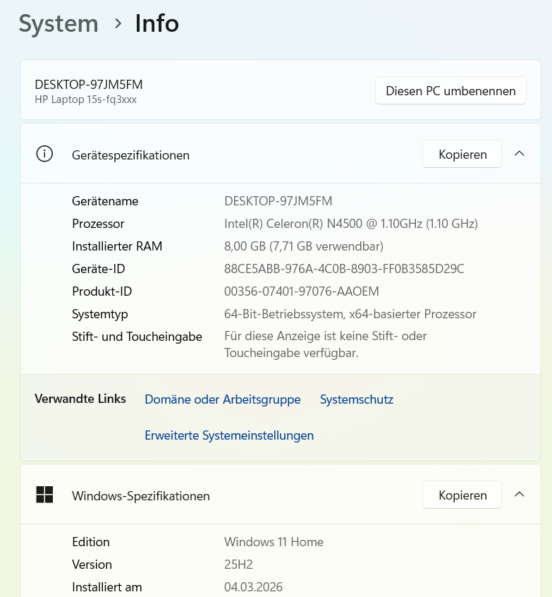Open Erweiterte Systemeinstellungen link

pyautogui.click(x=229, y=435)
